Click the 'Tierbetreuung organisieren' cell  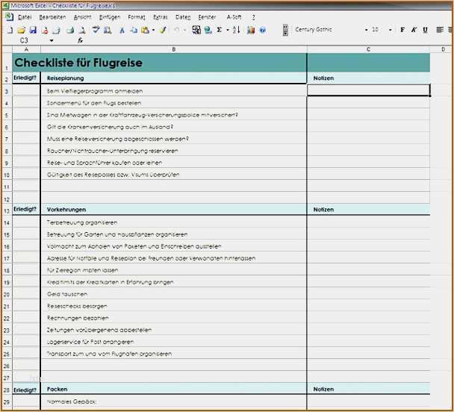click(174, 222)
